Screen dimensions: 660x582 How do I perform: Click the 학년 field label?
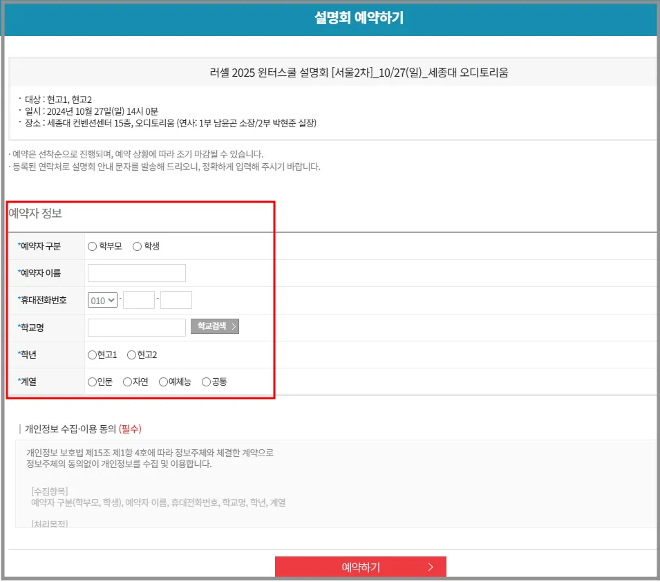27,355
